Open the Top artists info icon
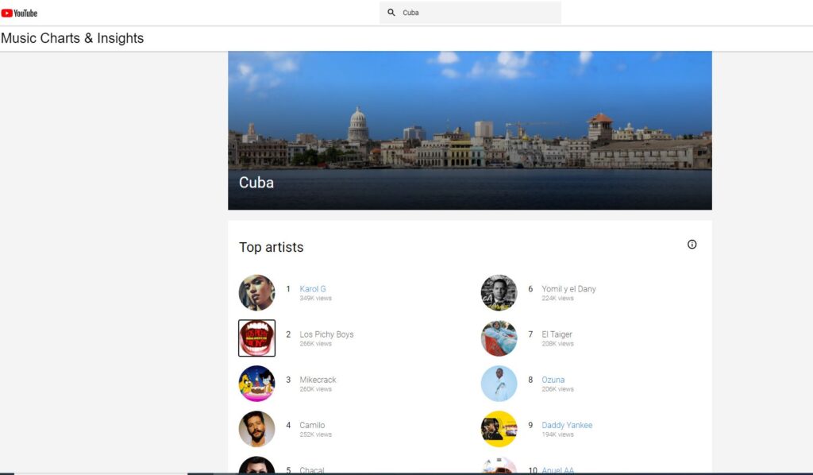 point(692,244)
